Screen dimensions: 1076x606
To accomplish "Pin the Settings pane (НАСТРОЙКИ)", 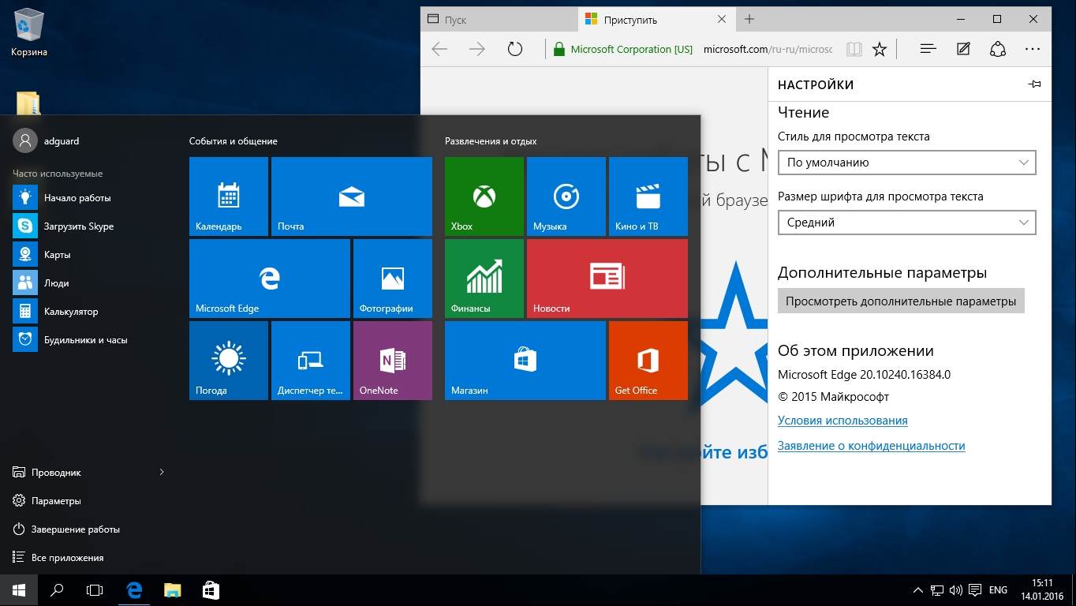I will pos(1035,84).
